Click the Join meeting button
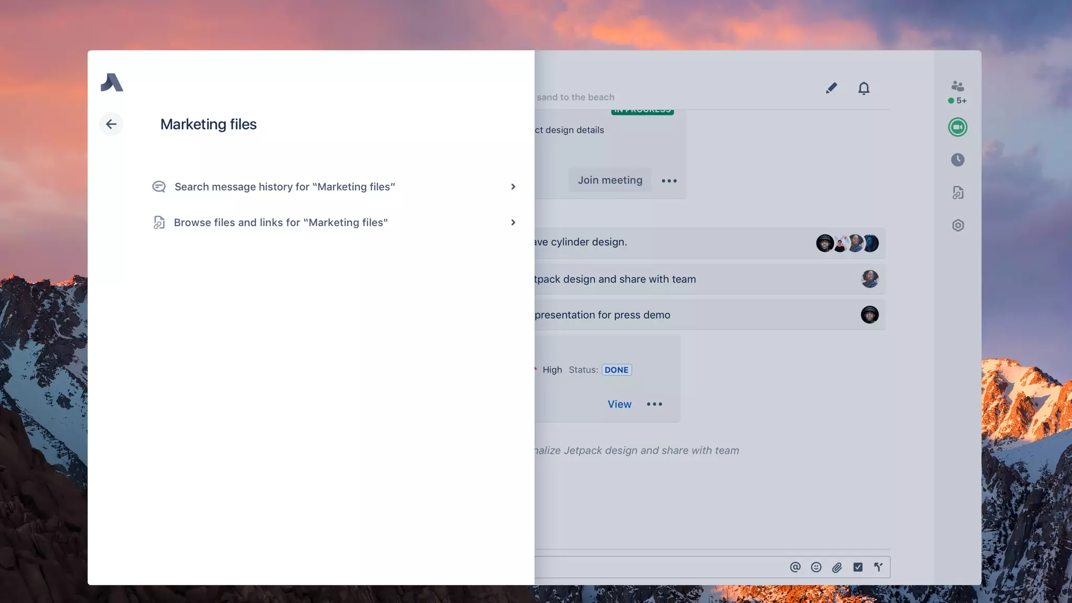Viewport: 1072px width, 603px height. 610,180
